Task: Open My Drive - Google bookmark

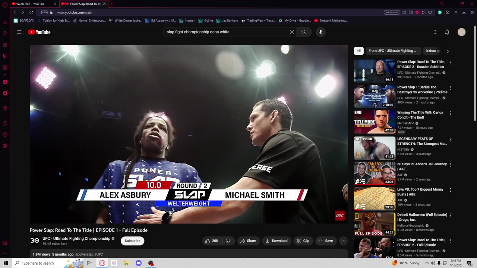Action: point(294,20)
